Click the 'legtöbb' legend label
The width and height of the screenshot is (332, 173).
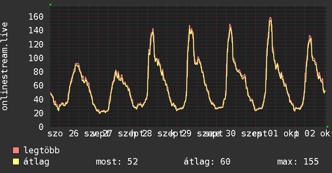pyautogui.click(x=41, y=150)
